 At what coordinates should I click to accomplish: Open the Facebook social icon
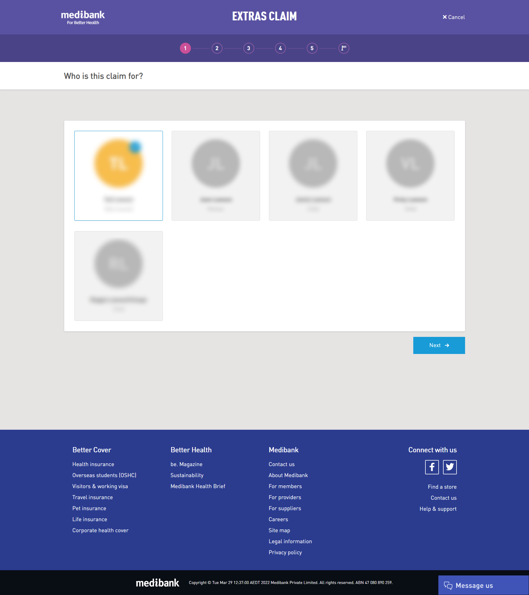pyautogui.click(x=432, y=467)
